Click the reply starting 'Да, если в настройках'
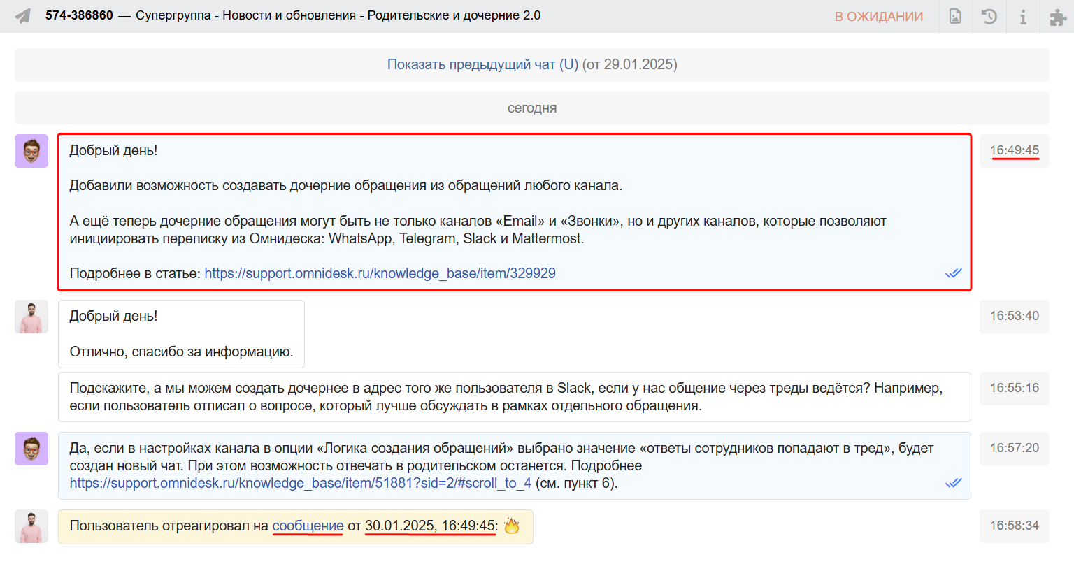 point(515,465)
